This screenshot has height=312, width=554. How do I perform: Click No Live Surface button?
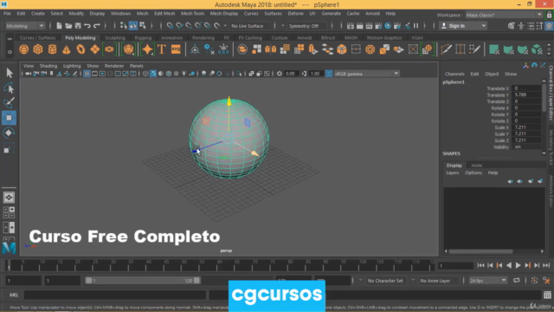(248, 26)
